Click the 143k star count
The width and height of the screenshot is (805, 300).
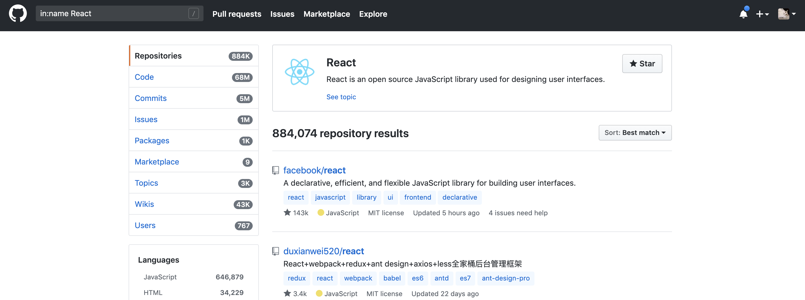point(296,213)
